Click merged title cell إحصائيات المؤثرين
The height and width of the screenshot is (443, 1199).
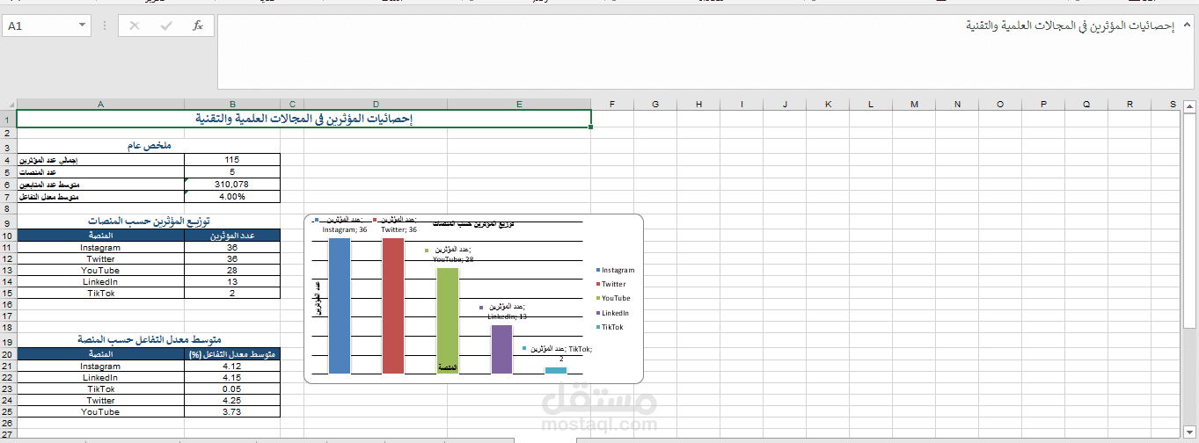(303, 119)
